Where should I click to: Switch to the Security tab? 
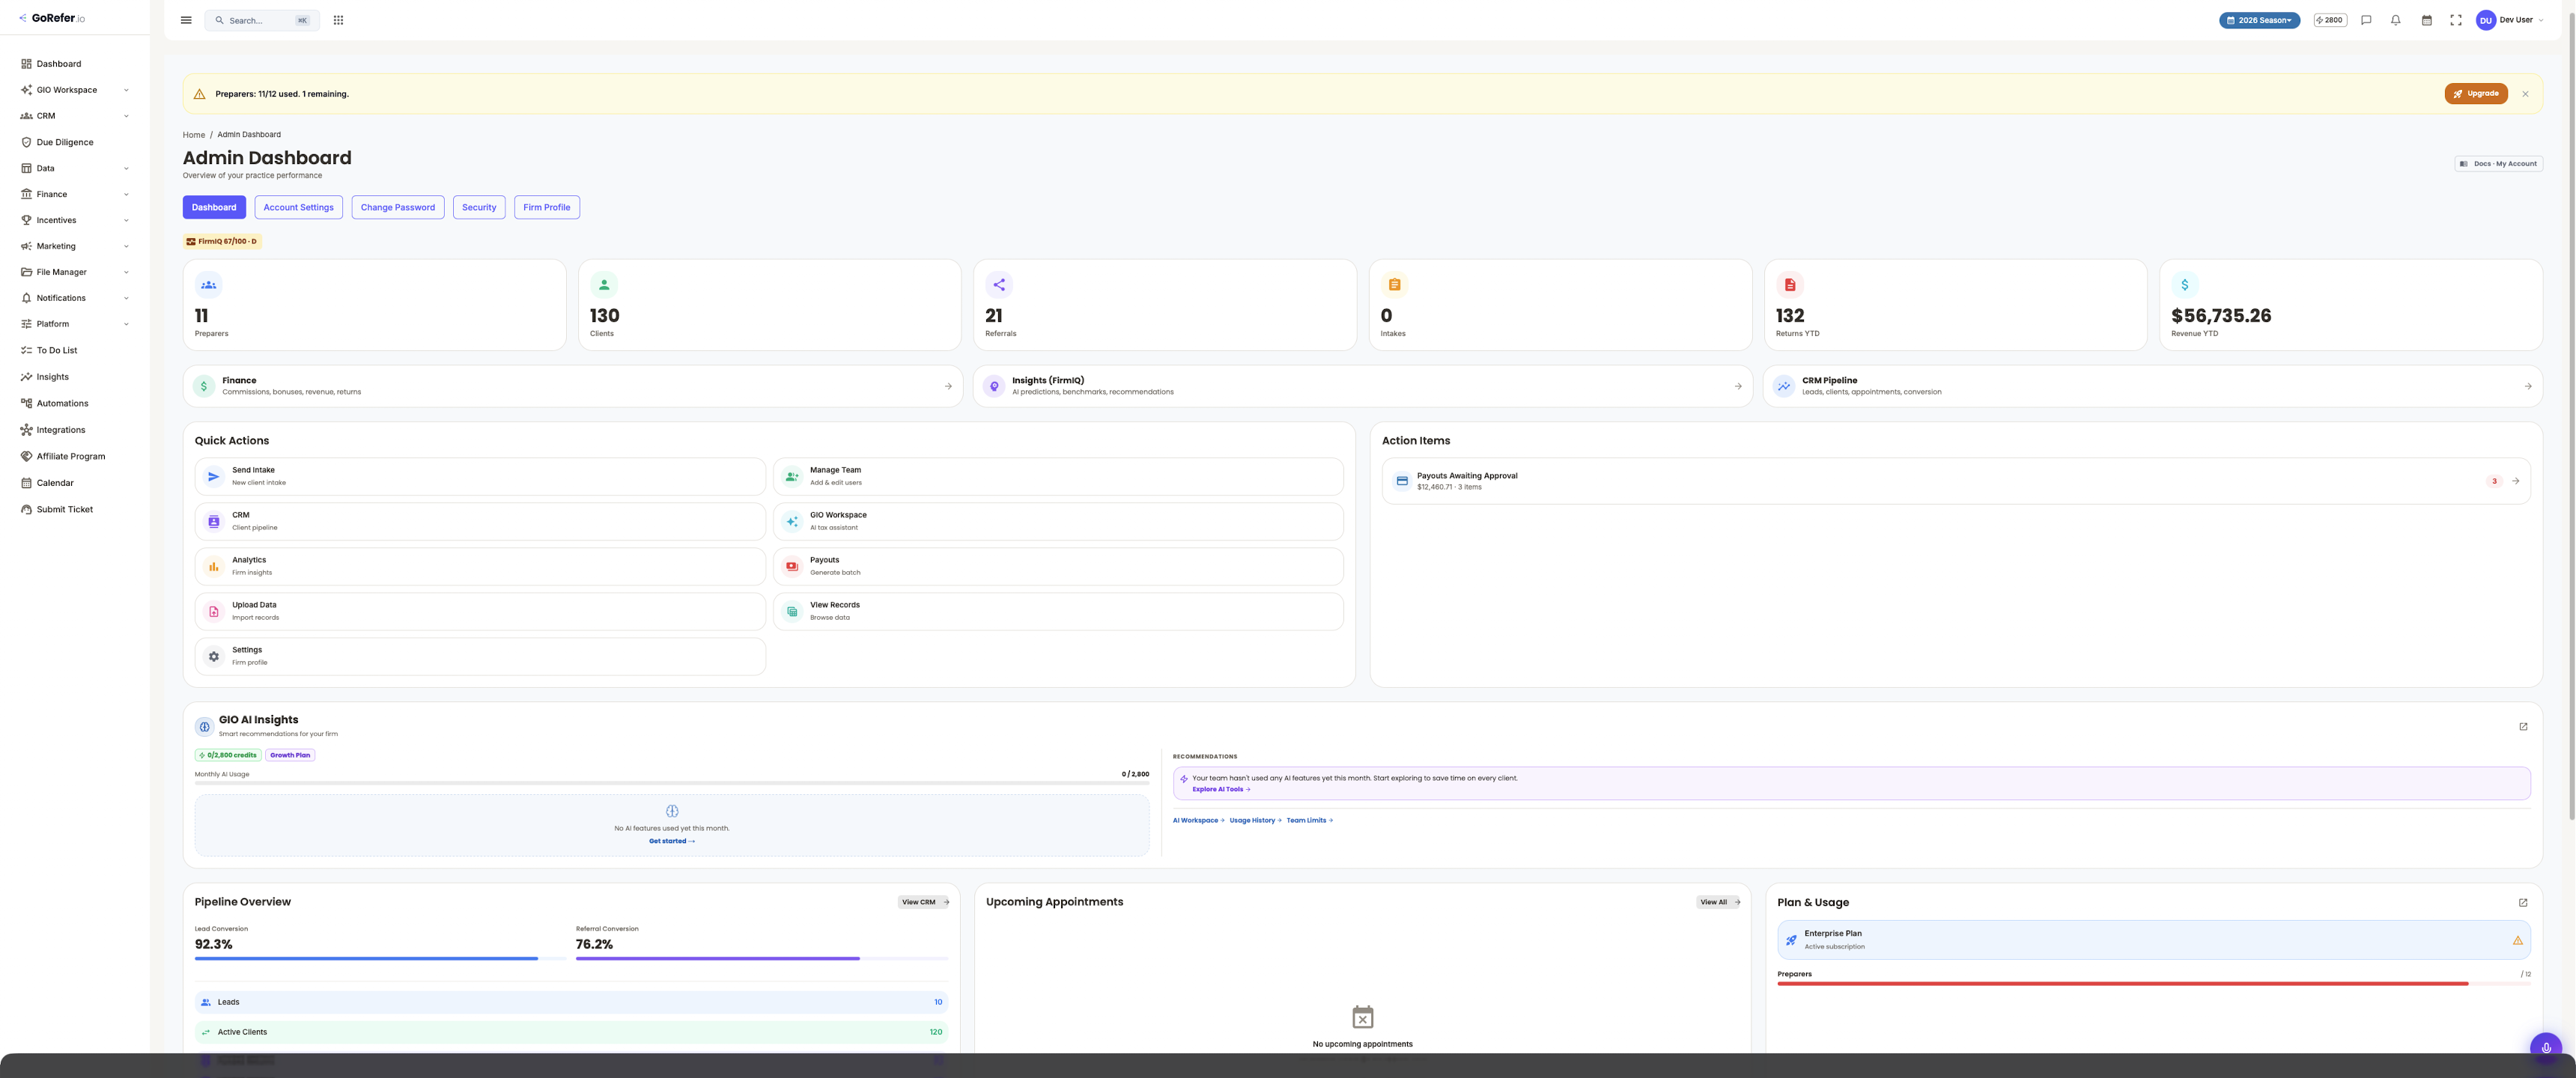coord(479,207)
